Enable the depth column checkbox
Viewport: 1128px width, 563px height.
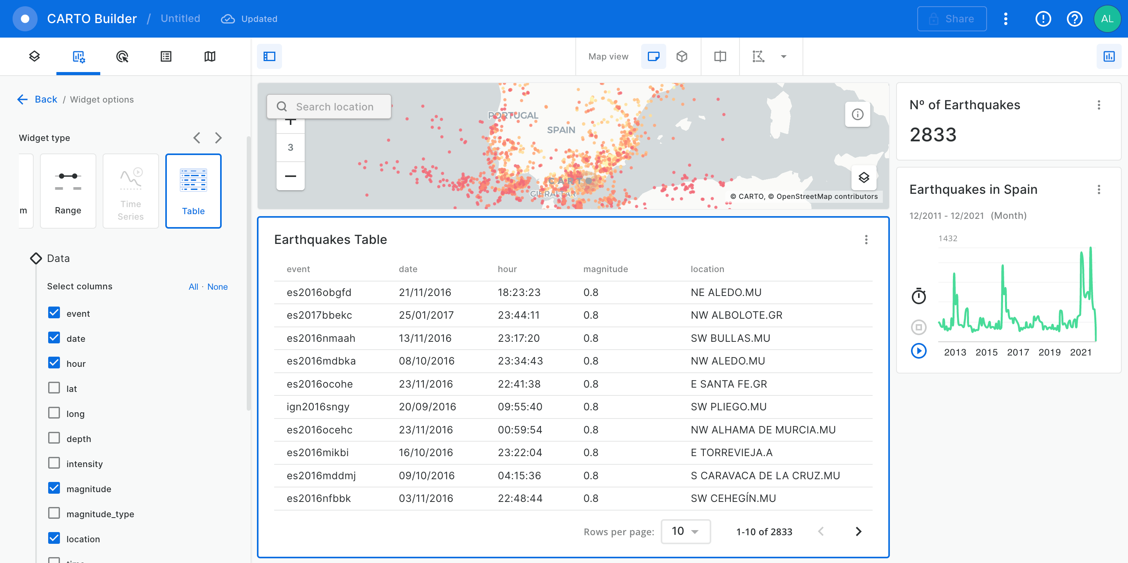pyautogui.click(x=54, y=438)
